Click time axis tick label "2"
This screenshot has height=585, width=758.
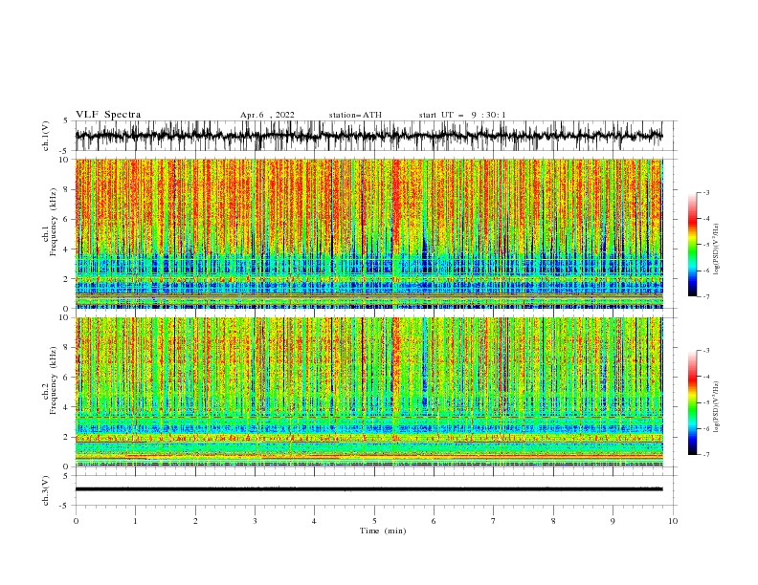point(195,521)
